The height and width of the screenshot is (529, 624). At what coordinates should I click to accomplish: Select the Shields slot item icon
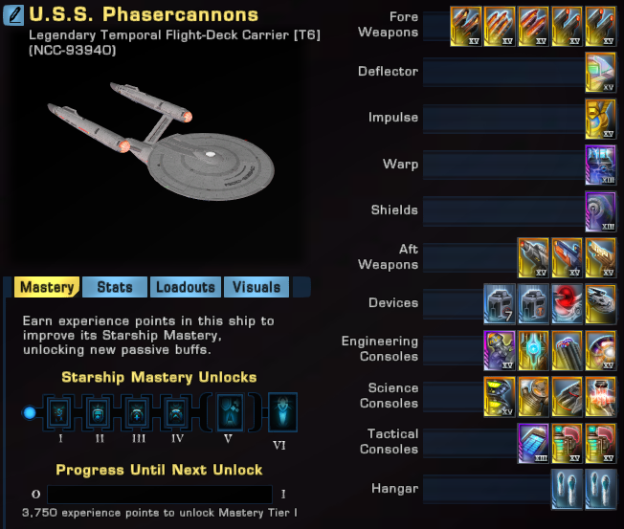(600, 211)
